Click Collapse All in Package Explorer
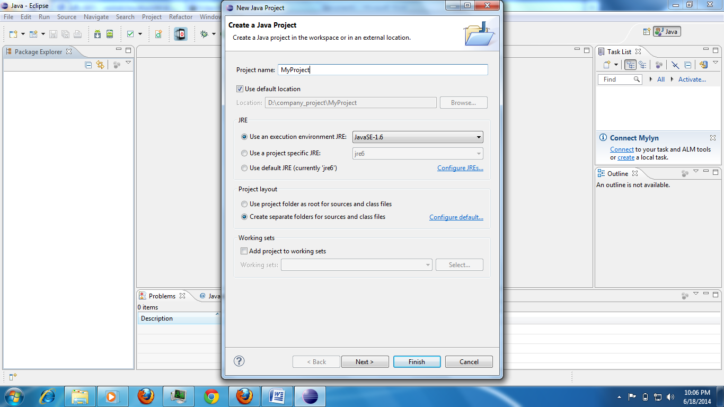The height and width of the screenshot is (407, 724). (89, 65)
